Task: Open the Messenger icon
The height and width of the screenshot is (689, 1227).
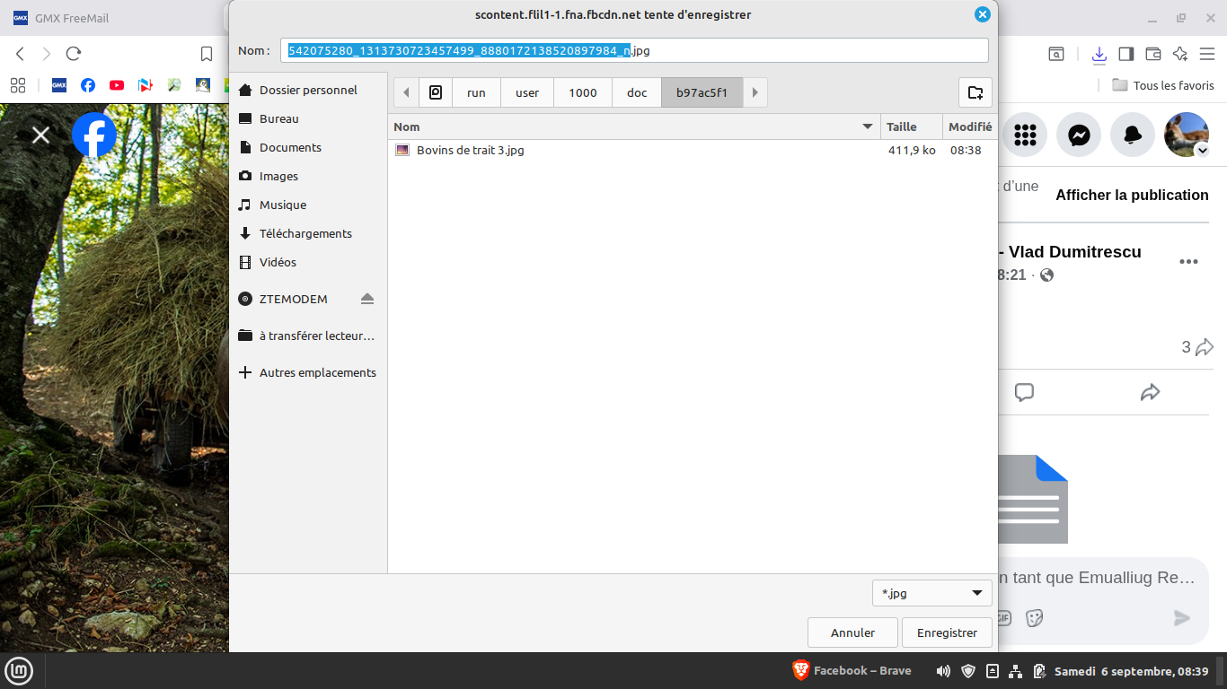Action: [1079, 135]
